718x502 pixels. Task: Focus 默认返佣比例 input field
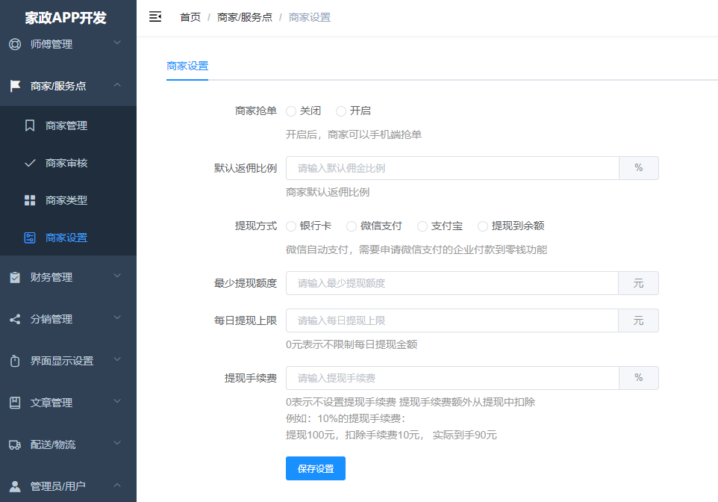452,168
